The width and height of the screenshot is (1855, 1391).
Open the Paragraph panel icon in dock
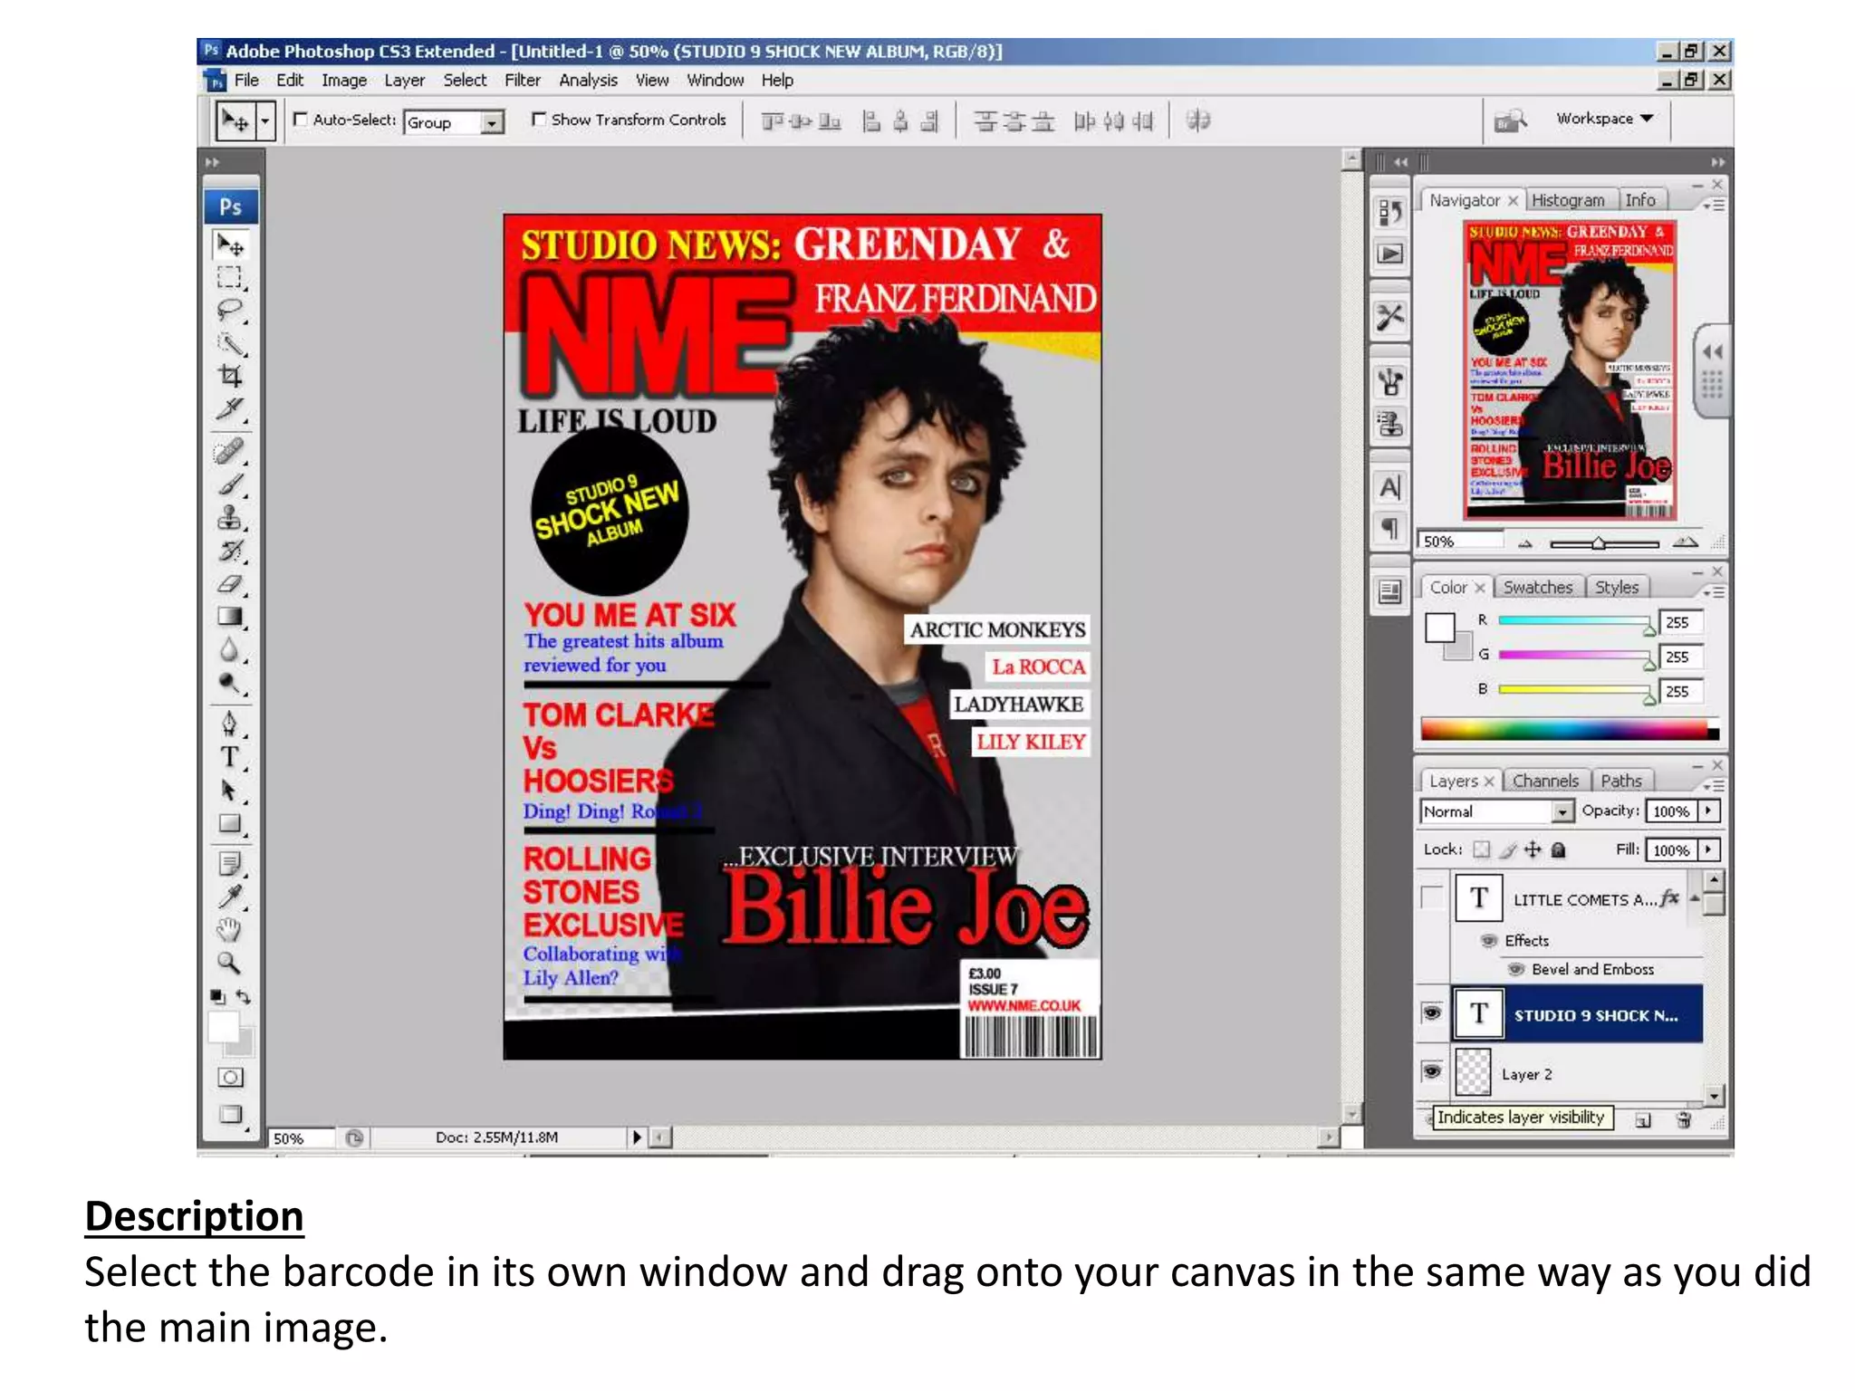point(1389,528)
